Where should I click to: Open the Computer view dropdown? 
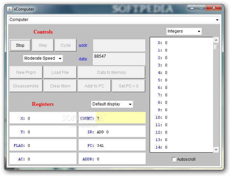click(114, 20)
